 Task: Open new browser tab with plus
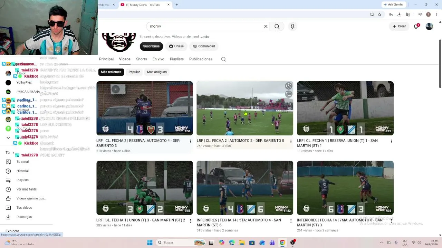point(176,4)
